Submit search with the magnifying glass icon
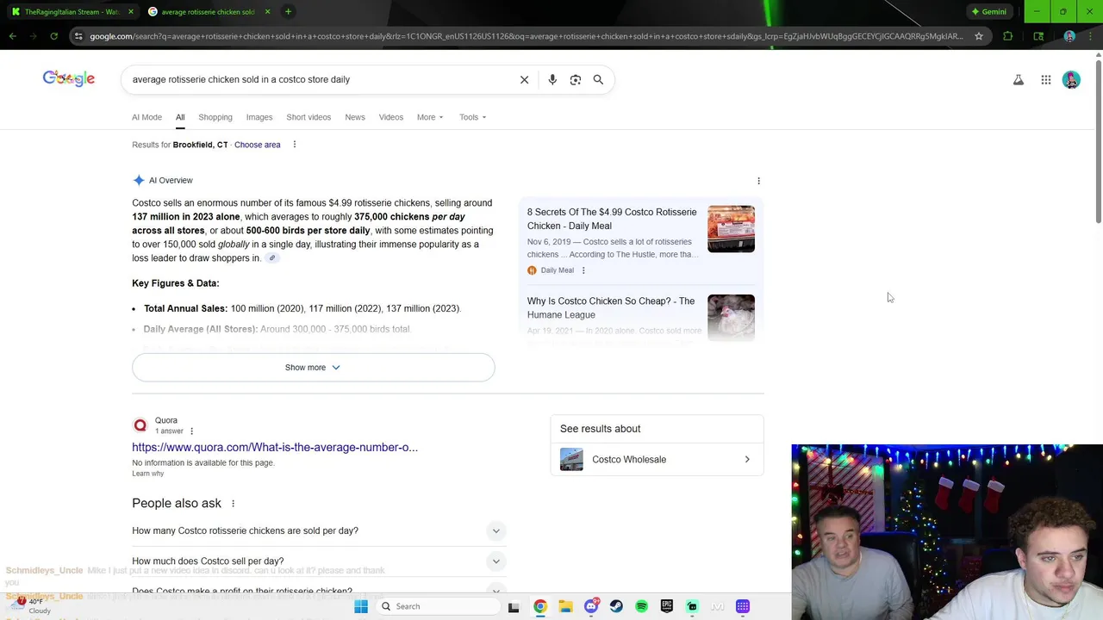Screen dimensions: 1103x620 598,79
